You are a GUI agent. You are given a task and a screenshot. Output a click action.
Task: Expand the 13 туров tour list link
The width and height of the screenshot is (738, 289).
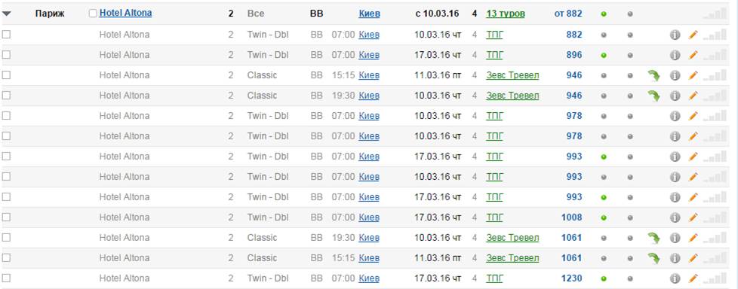[506, 14]
